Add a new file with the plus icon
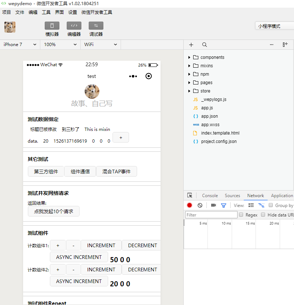 [191, 45]
